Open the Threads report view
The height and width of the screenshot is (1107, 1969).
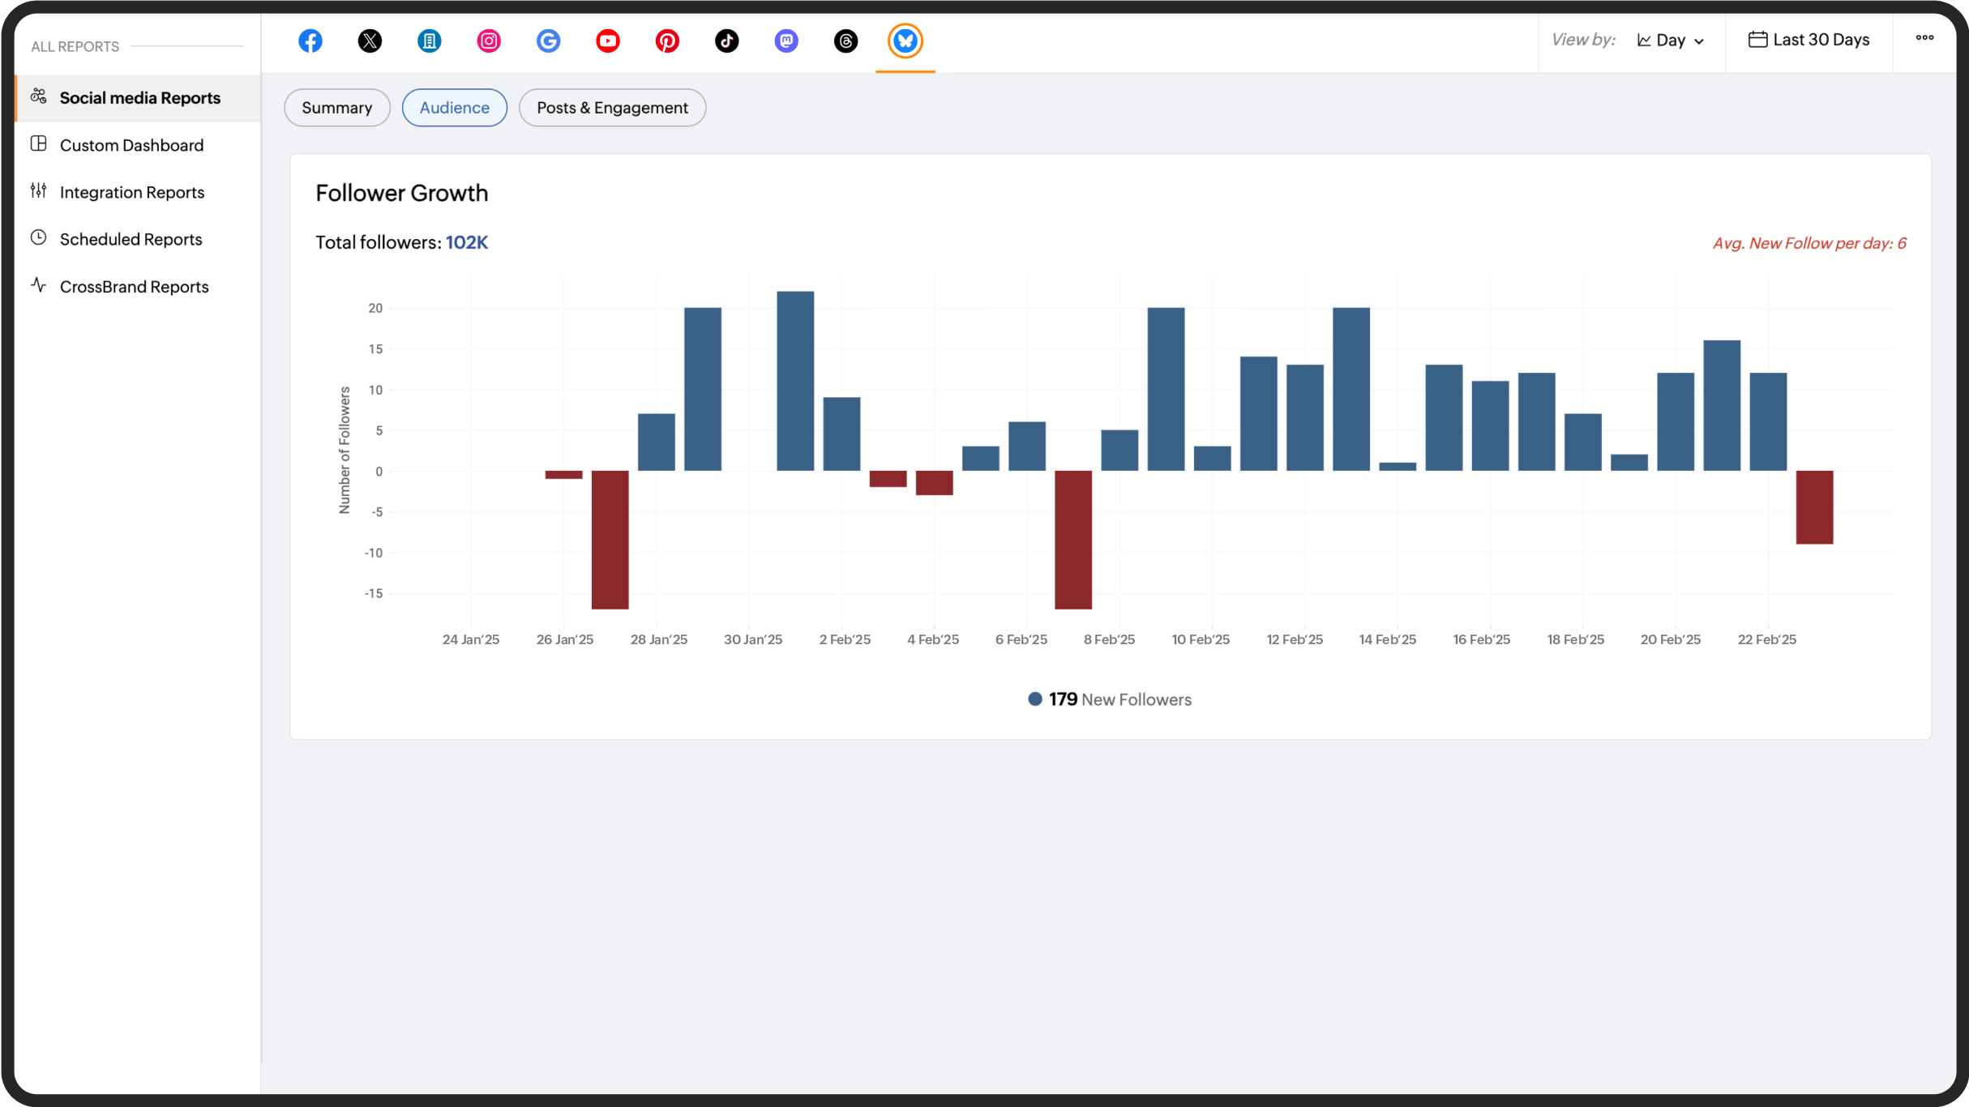click(x=845, y=41)
